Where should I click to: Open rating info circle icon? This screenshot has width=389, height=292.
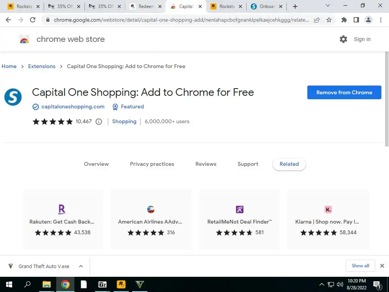99,122
